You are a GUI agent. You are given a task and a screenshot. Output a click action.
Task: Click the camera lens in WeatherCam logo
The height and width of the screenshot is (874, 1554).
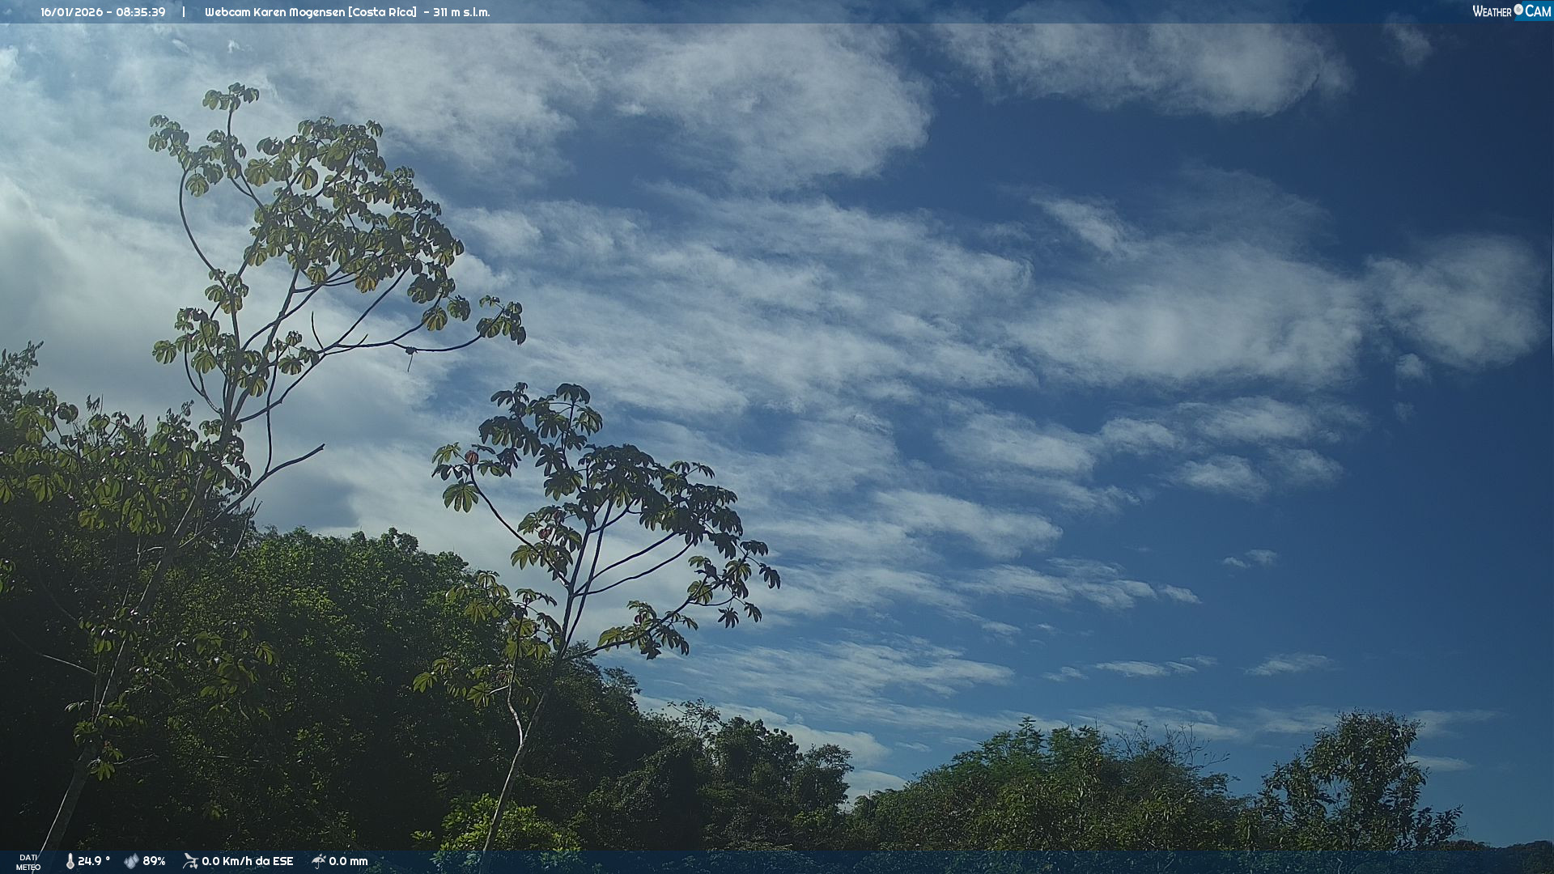click(x=1518, y=10)
